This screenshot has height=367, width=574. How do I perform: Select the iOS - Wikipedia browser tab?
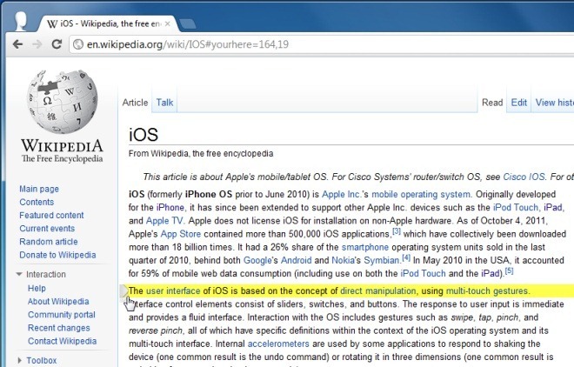[109, 23]
